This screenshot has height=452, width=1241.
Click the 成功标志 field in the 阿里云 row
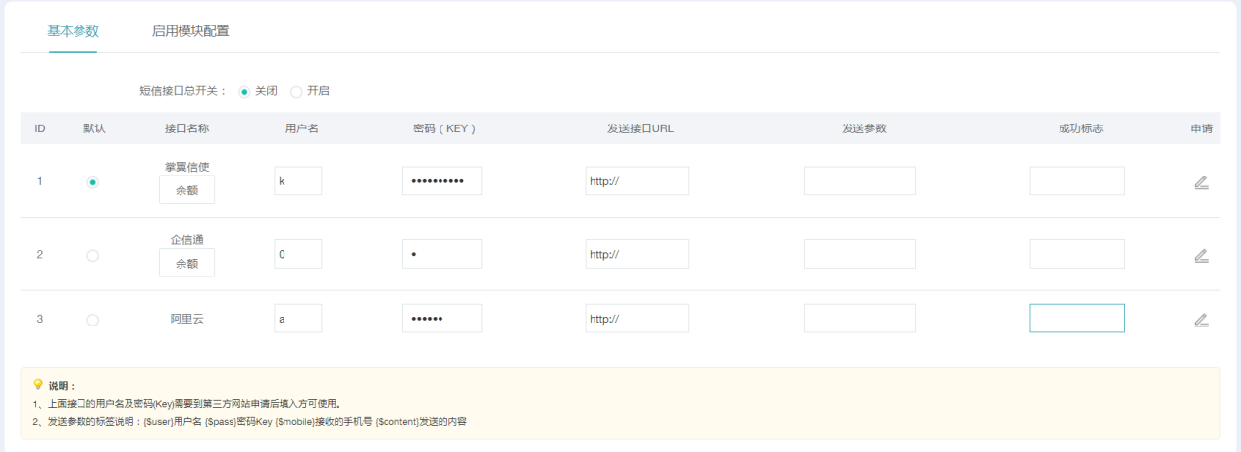1076,319
